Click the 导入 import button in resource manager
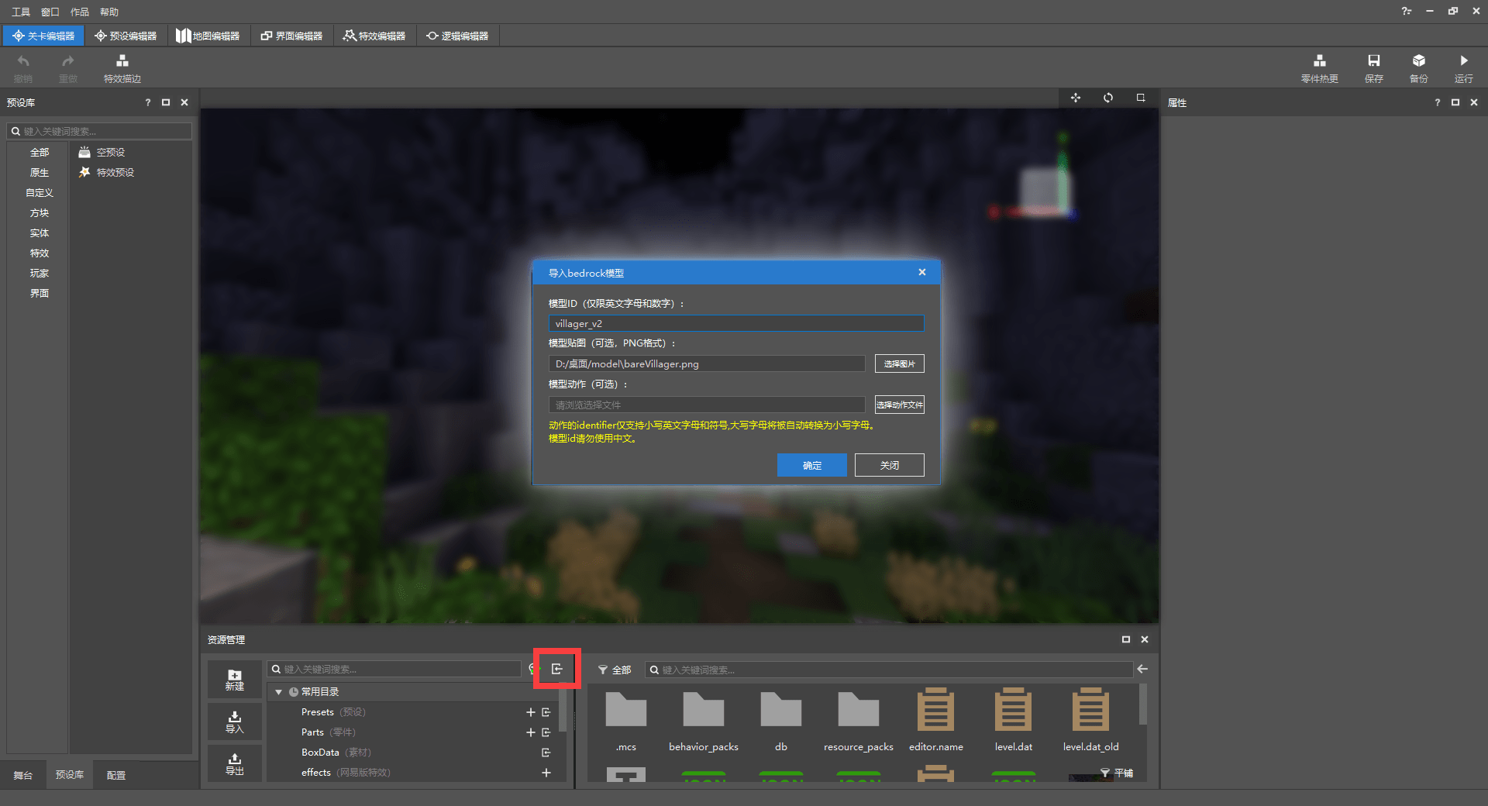The height and width of the screenshot is (806, 1488). (235, 722)
